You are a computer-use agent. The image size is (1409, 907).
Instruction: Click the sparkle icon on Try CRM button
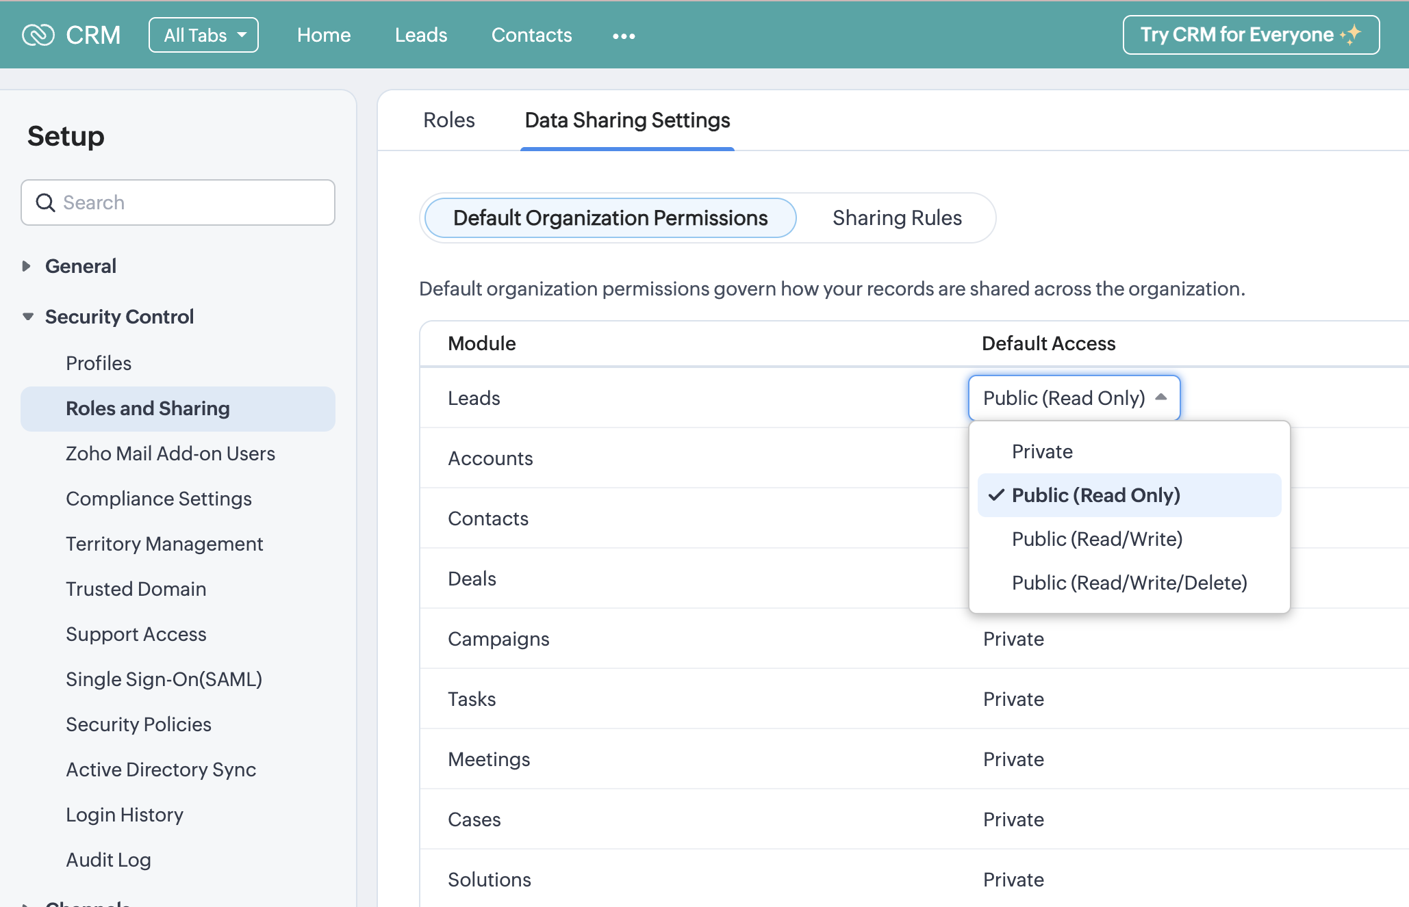[x=1351, y=34]
